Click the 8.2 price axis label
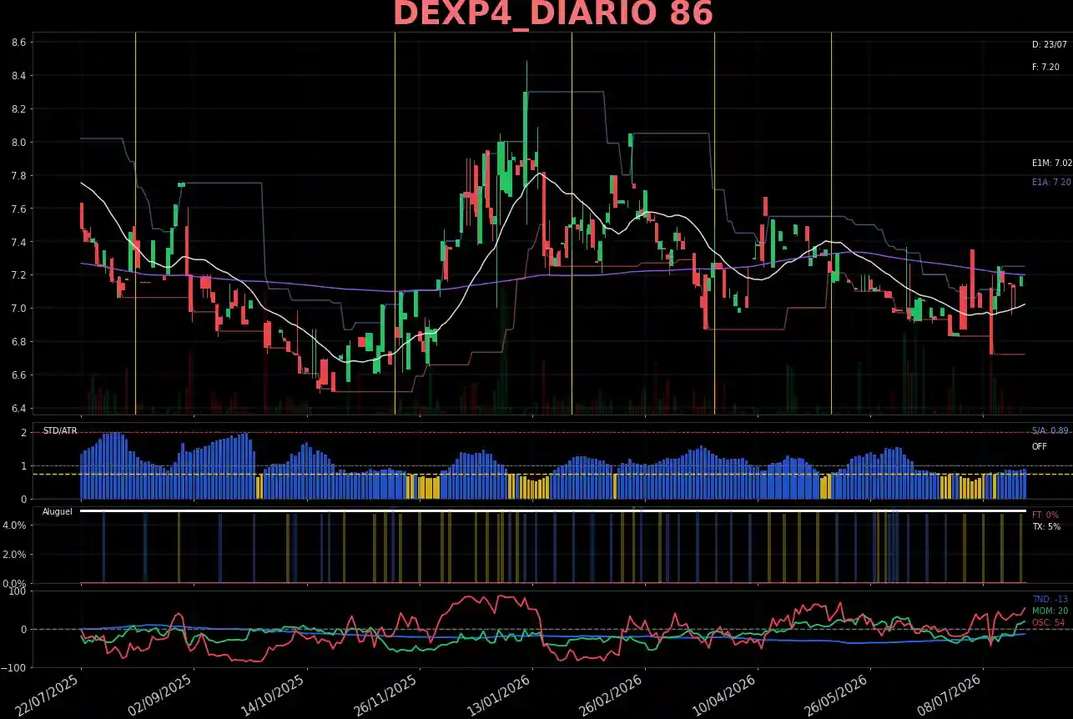Image resolution: width=1073 pixels, height=719 pixels. point(18,109)
